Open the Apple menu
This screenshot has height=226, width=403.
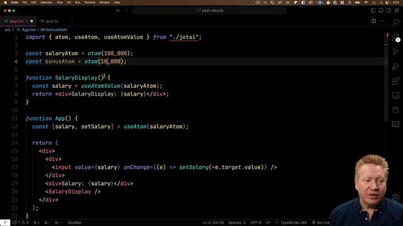[x=6, y=3]
